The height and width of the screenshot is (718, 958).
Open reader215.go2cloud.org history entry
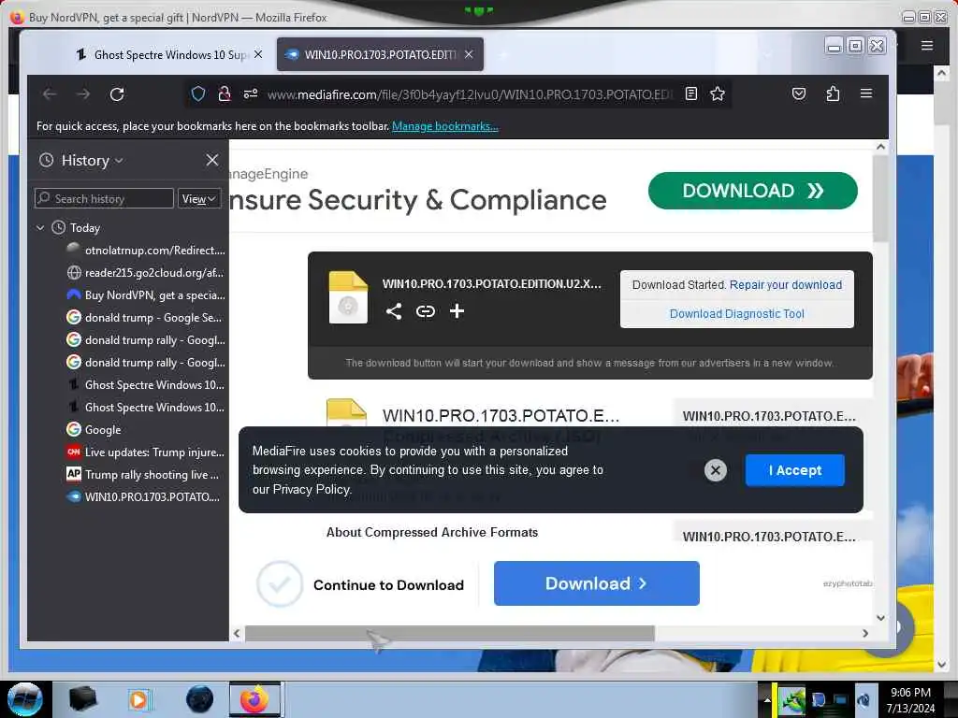click(145, 272)
